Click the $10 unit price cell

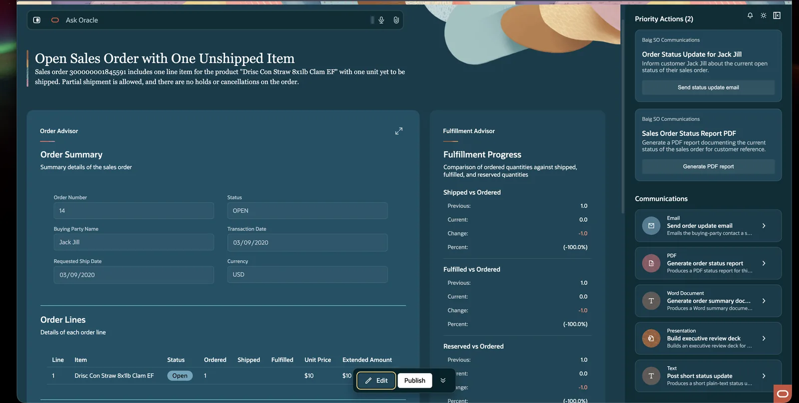309,376
